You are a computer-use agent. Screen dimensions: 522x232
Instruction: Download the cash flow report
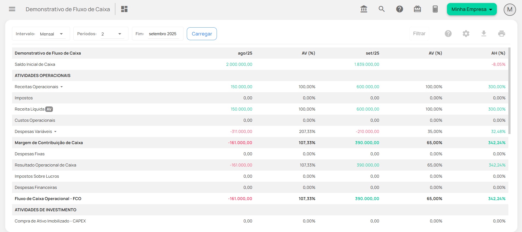[x=484, y=34]
